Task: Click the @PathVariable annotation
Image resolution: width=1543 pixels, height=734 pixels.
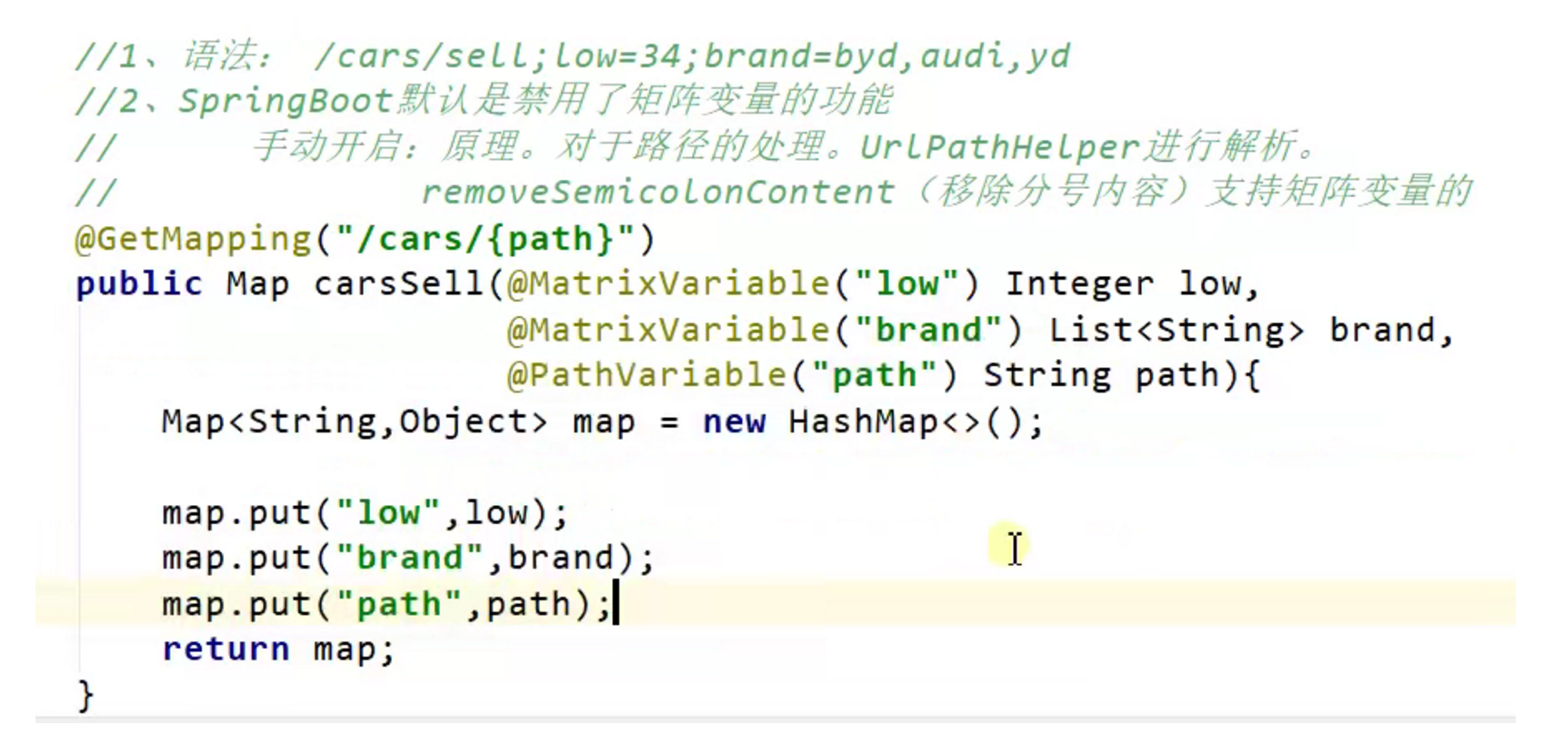Action: [646, 375]
